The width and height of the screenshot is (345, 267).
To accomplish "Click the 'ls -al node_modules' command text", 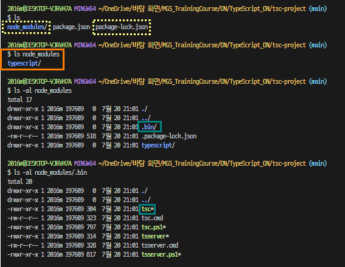I will click(43, 90).
